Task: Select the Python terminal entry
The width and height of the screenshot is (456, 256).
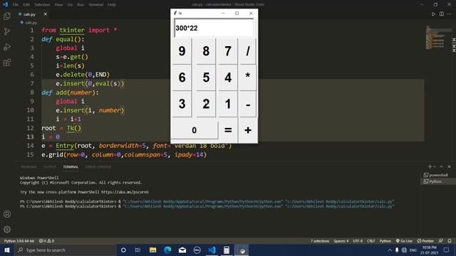Action: (x=438, y=181)
